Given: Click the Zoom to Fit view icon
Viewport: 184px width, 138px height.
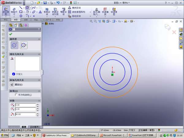Looking at the screenshot, I should [91, 21].
